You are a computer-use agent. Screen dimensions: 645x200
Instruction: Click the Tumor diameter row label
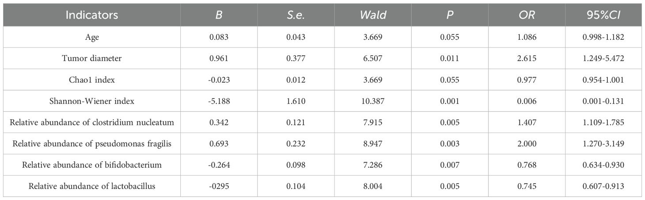pyautogui.click(x=92, y=58)
